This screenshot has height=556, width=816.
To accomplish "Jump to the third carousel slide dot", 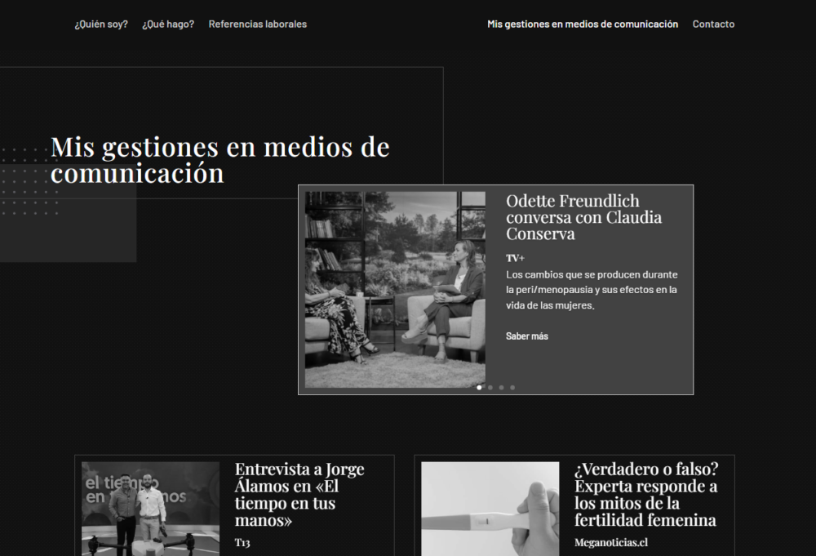I will (501, 388).
